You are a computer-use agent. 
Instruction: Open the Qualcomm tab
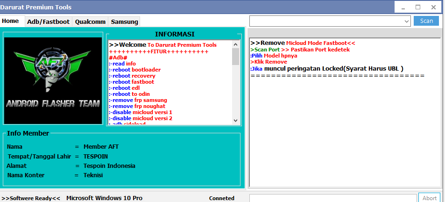tap(90, 22)
